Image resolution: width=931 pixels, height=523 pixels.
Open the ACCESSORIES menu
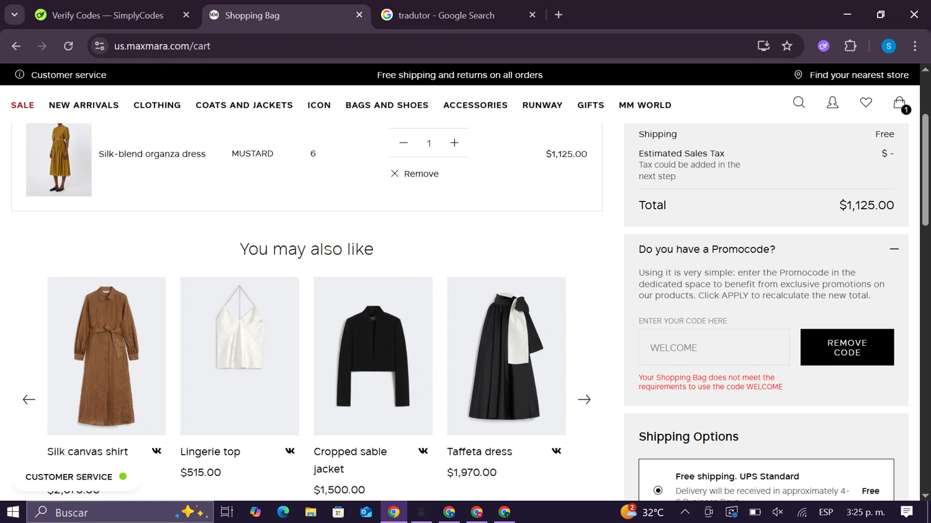[x=475, y=105]
